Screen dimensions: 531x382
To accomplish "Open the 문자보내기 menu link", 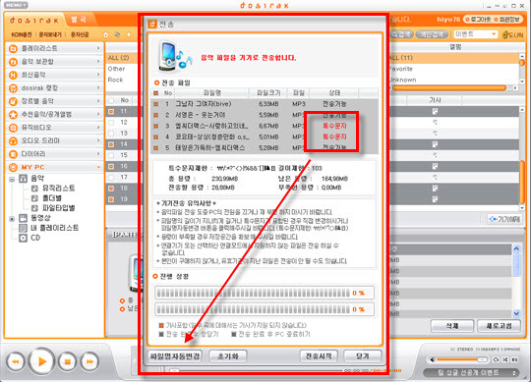I will coord(50,34).
